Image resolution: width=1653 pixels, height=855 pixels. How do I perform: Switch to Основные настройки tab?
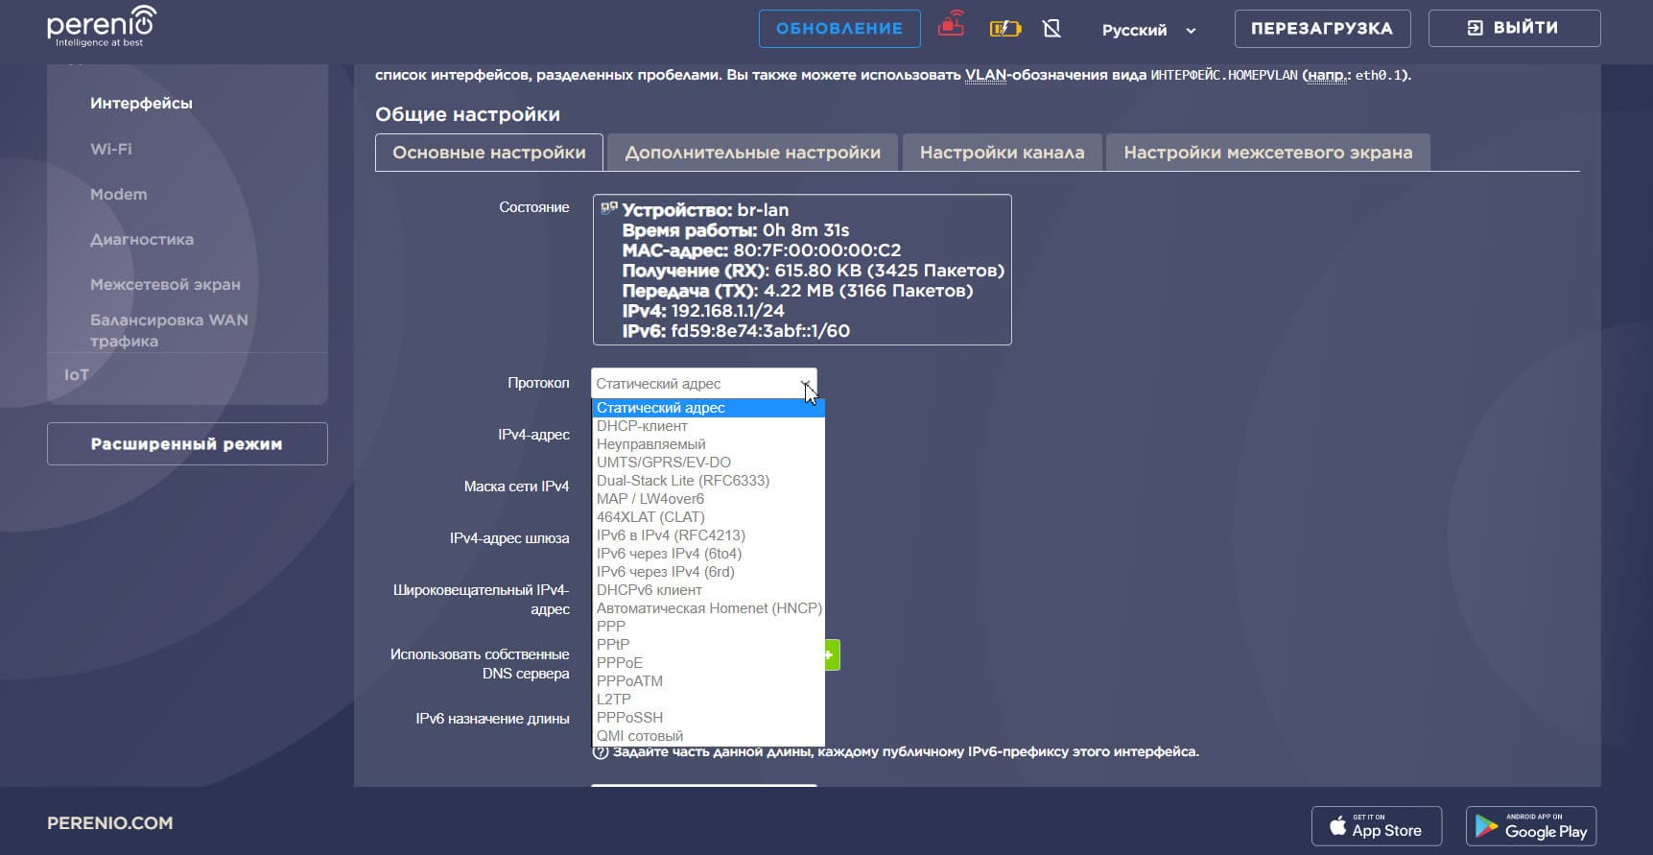[489, 153]
